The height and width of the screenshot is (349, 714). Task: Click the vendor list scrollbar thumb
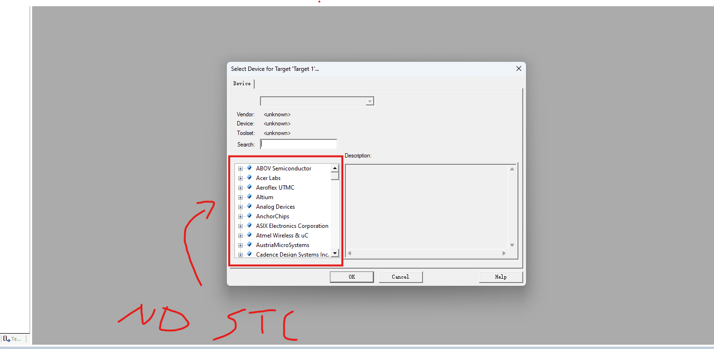tap(335, 176)
